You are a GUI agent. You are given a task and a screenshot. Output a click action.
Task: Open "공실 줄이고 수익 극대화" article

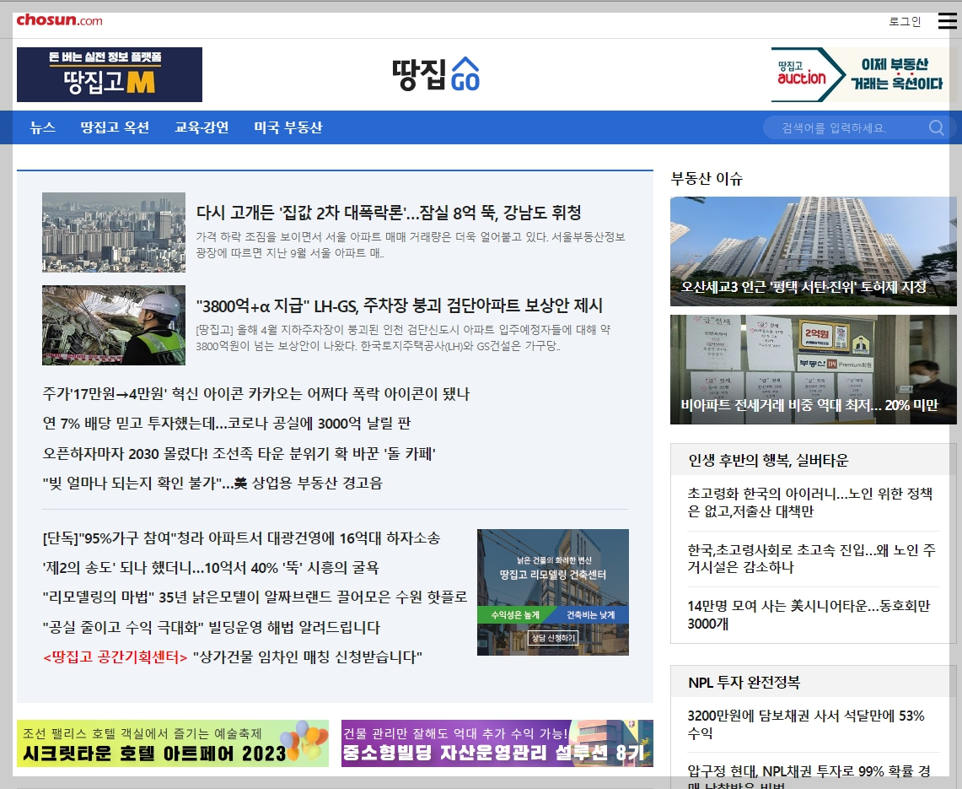211,627
